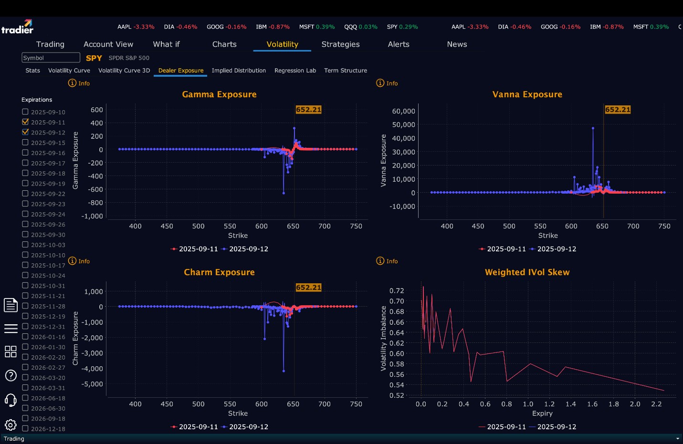Screen dimensions: 683x444
Task: Switch to the Trading tab
Action: (50, 44)
